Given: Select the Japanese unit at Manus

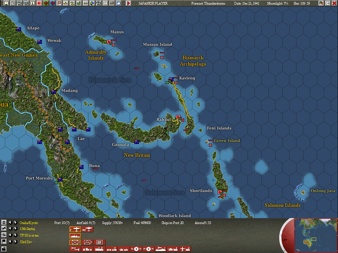Looking at the screenshot, I should (109, 42).
